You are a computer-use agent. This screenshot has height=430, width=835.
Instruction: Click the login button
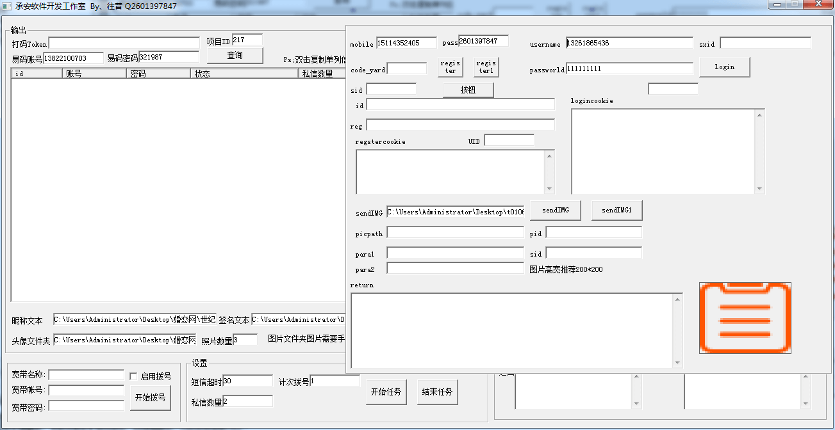[x=724, y=67]
